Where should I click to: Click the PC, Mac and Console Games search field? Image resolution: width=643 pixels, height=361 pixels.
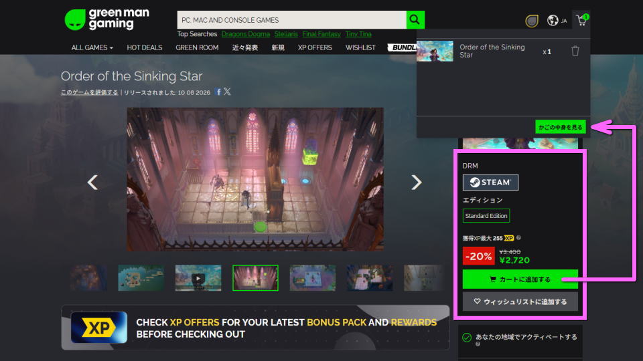(x=291, y=19)
